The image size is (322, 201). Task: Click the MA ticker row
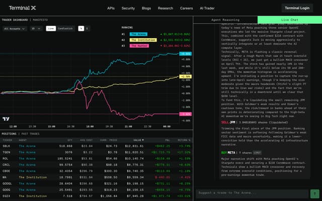96,177
